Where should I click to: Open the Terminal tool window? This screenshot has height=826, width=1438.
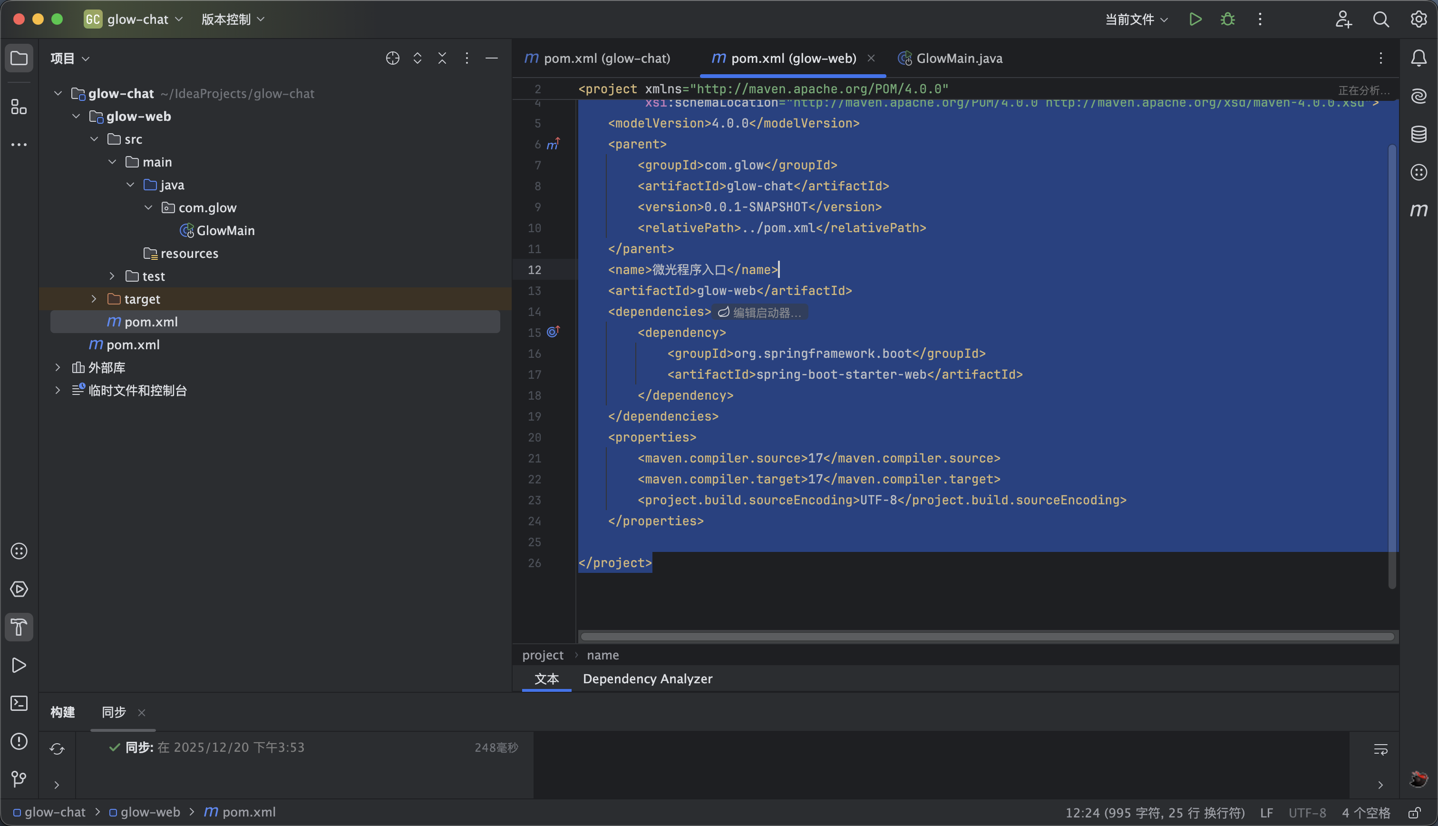(x=19, y=703)
